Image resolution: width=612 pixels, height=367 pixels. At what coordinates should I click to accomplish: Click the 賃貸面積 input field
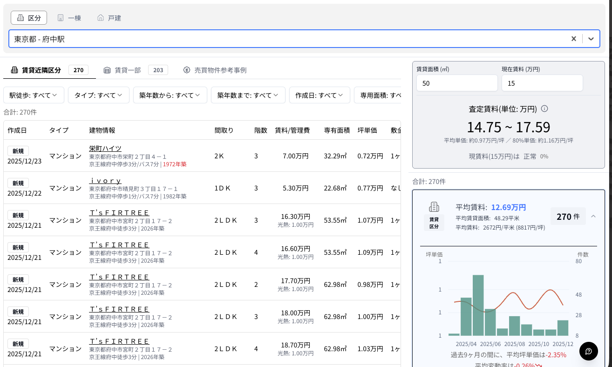click(x=456, y=82)
